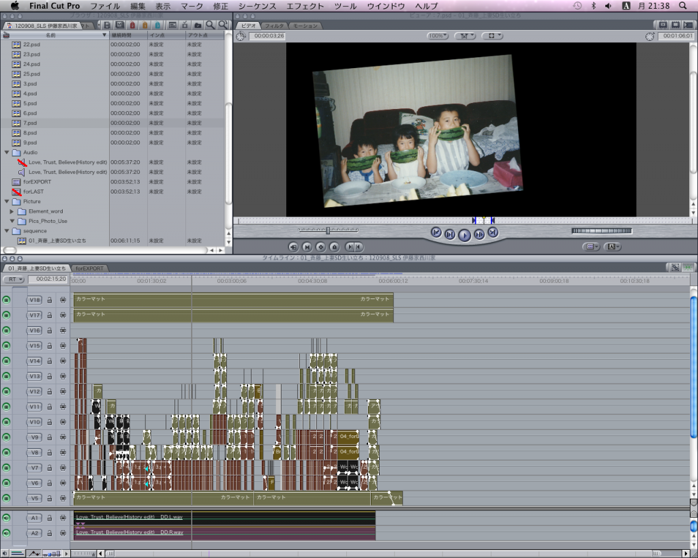This screenshot has height=558, width=698.
Task: Switch to the forEXPORT timeline tab
Action: (89, 268)
